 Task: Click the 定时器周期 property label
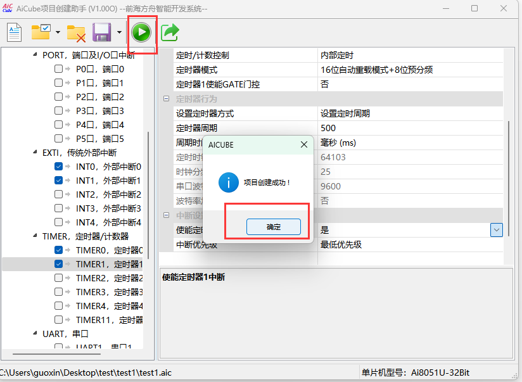pos(196,128)
